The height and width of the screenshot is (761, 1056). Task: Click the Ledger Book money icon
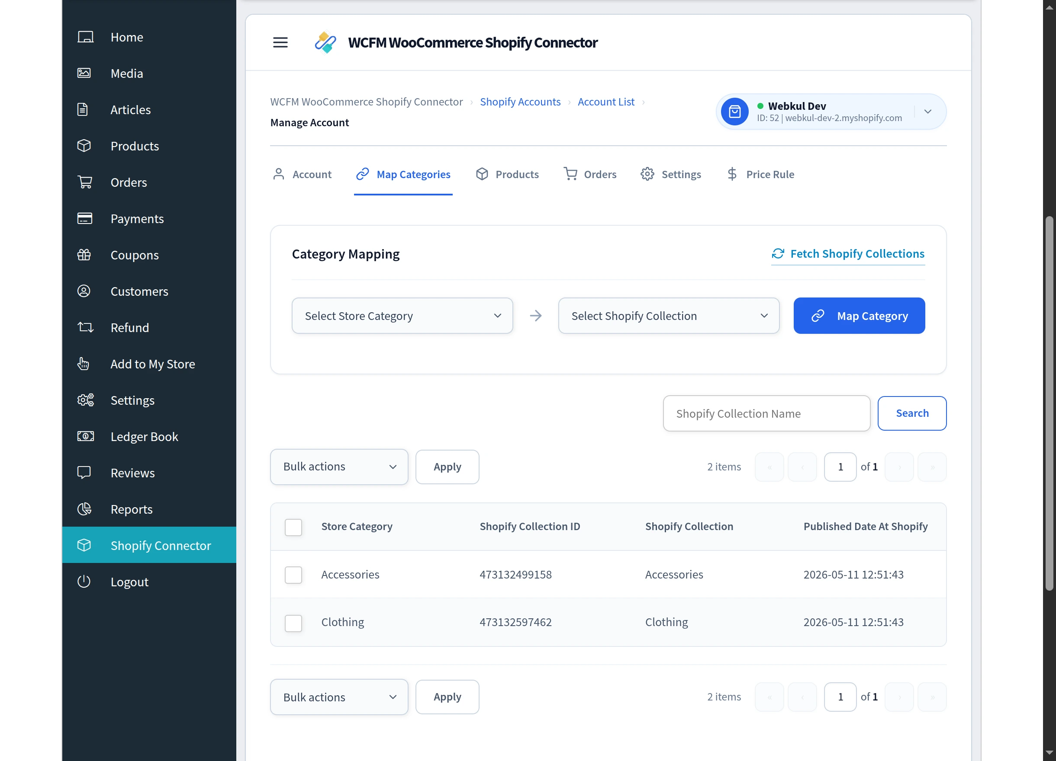[x=85, y=436]
